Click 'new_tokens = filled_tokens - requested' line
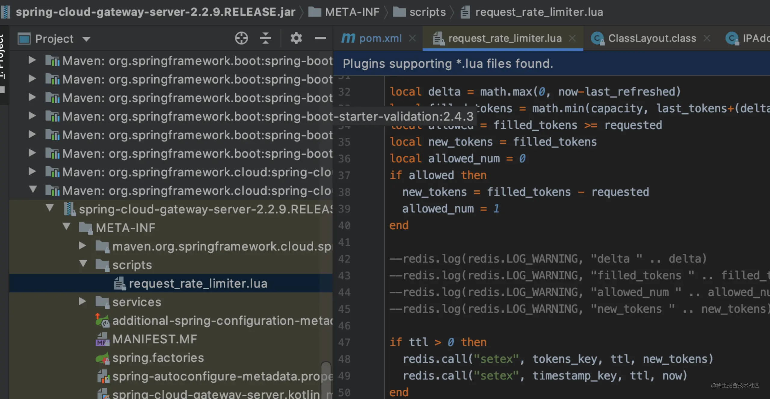770x399 pixels. coord(526,192)
